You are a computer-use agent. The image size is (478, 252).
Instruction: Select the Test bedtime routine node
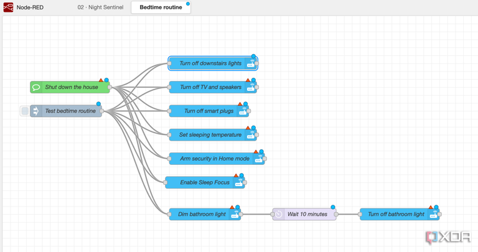66,111
